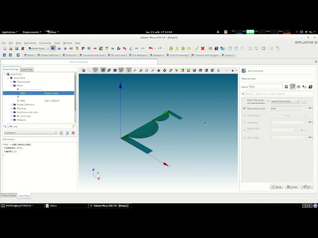Click the Previous search result arrow

click(x=61, y=133)
